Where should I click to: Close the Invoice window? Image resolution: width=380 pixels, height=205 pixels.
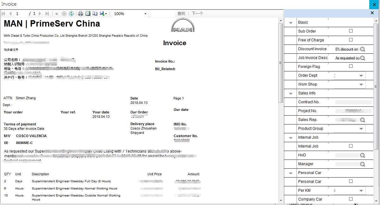(375, 4)
